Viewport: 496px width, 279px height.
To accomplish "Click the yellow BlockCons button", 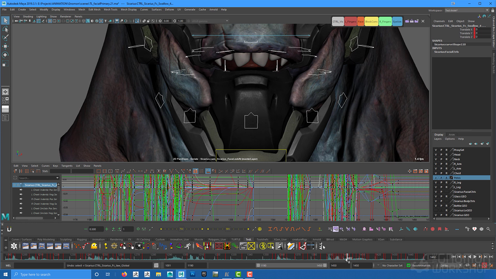I will (x=371, y=22).
